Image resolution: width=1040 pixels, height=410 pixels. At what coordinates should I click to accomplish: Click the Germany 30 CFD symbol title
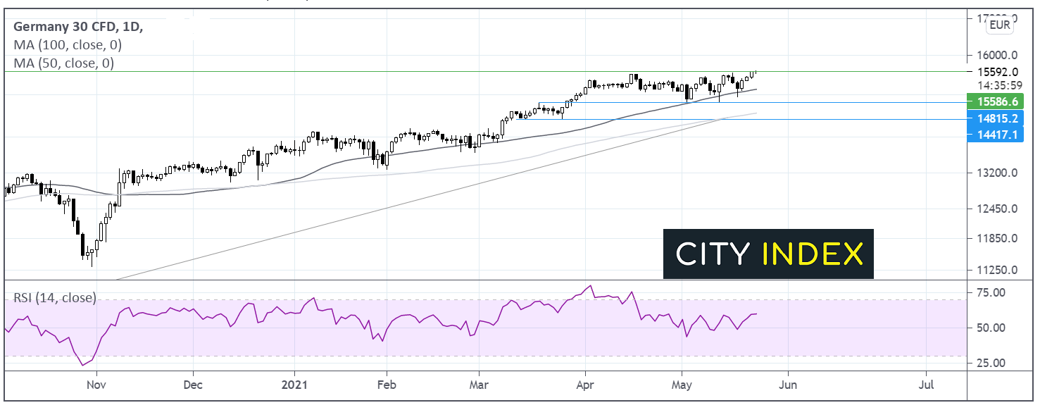pos(77,27)
